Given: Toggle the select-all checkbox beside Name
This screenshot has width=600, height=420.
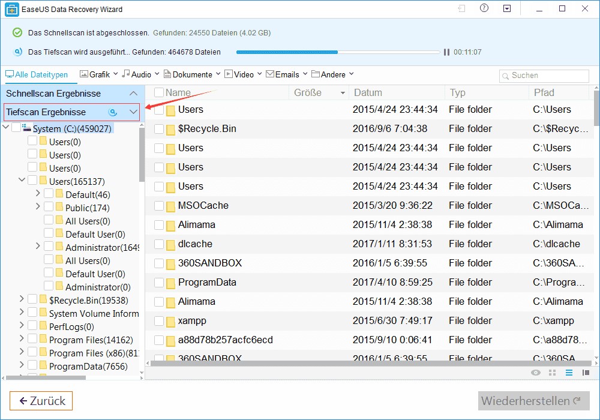Looking at the screenshot, I should 159,92.
